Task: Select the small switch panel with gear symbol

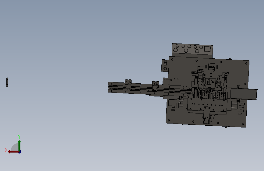Action: (x=165, y=65)
